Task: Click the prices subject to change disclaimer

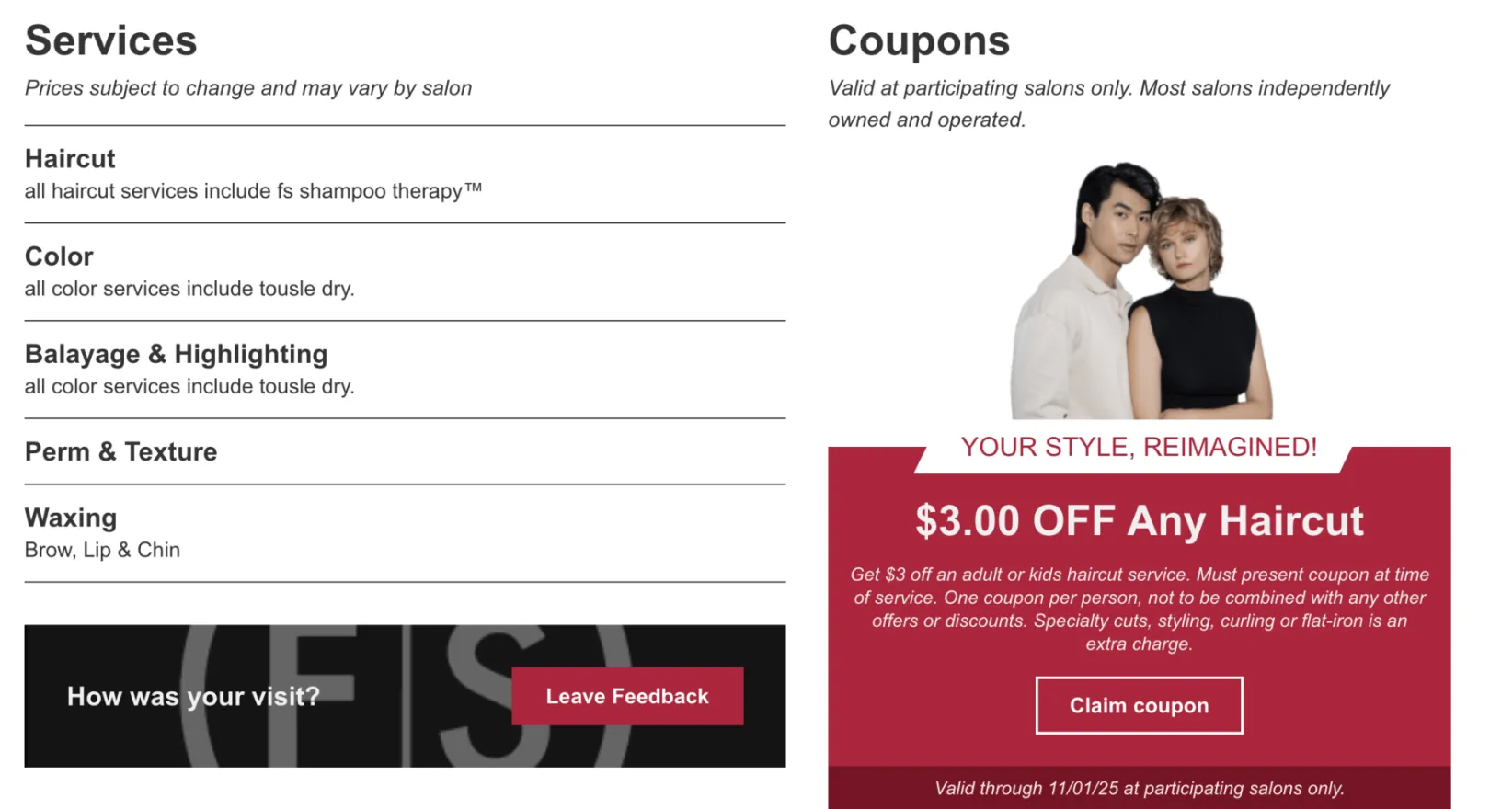Action: pos(247,87)
